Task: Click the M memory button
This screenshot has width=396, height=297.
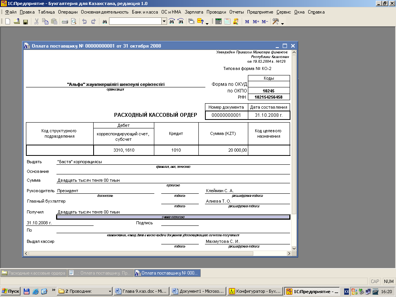Action: (x=247, y=22)
